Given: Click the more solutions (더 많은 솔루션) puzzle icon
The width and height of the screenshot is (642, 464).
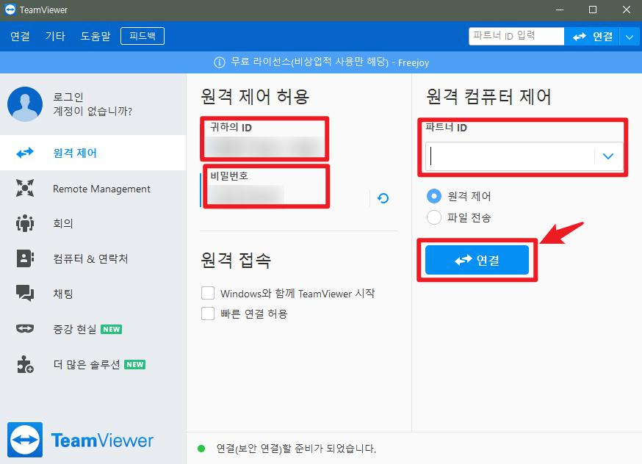Looking at the screenshot, I should click(25, 364).
